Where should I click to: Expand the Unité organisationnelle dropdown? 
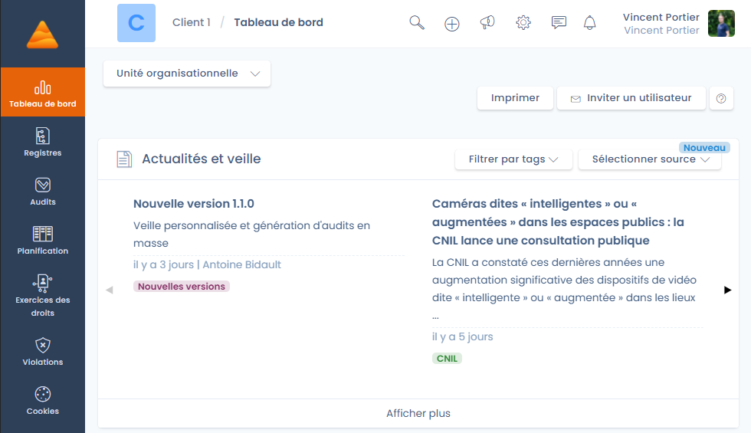(x=187, y=74)
